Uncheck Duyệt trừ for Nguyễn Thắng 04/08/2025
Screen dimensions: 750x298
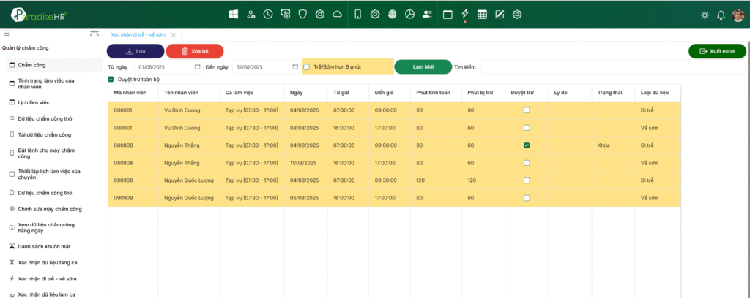tap(527, 145)
